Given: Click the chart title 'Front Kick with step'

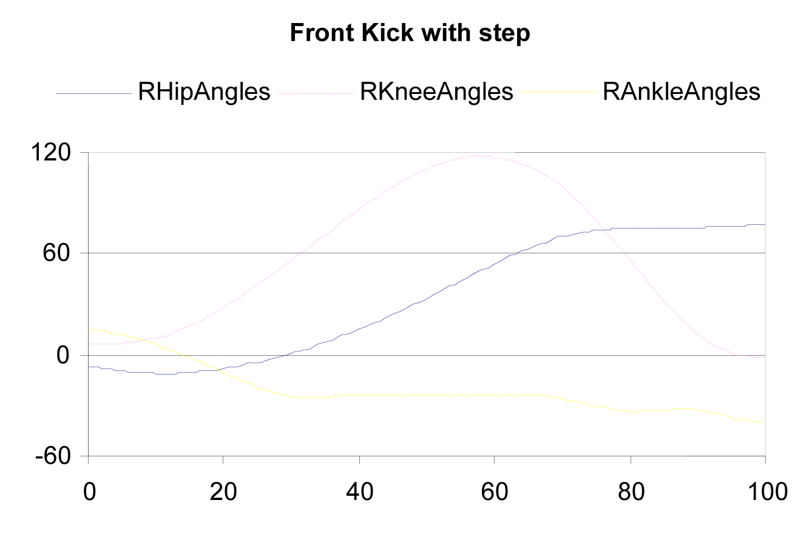Looking at the screenshot, I should (x=410, y=34).
